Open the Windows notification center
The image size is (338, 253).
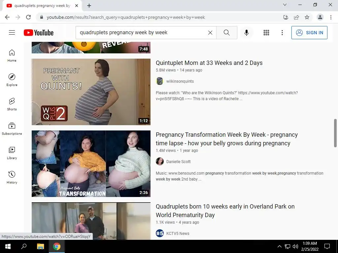pos(327,246)
